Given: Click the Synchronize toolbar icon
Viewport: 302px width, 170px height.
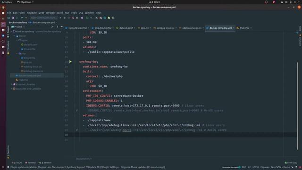Looking at the screenshot, I should pos(17,18).
